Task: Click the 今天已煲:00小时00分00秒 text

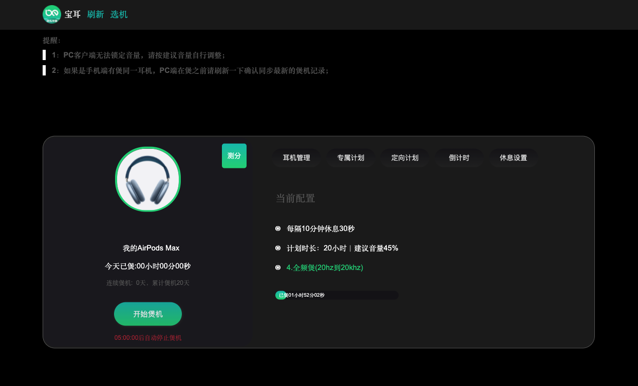Action: [148, 266]
